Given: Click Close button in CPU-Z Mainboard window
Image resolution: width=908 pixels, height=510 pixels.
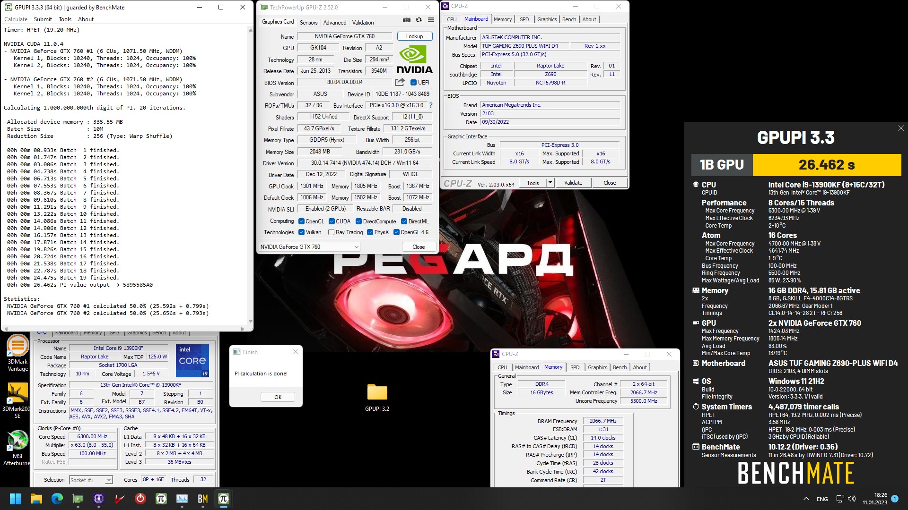Looking at the screenshot, I should click(610, 183).
